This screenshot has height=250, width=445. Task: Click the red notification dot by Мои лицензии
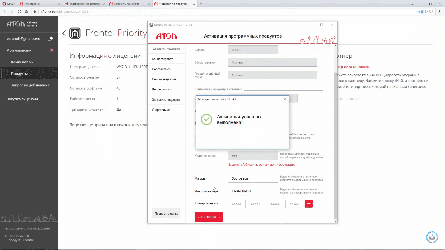click(52, 50)
